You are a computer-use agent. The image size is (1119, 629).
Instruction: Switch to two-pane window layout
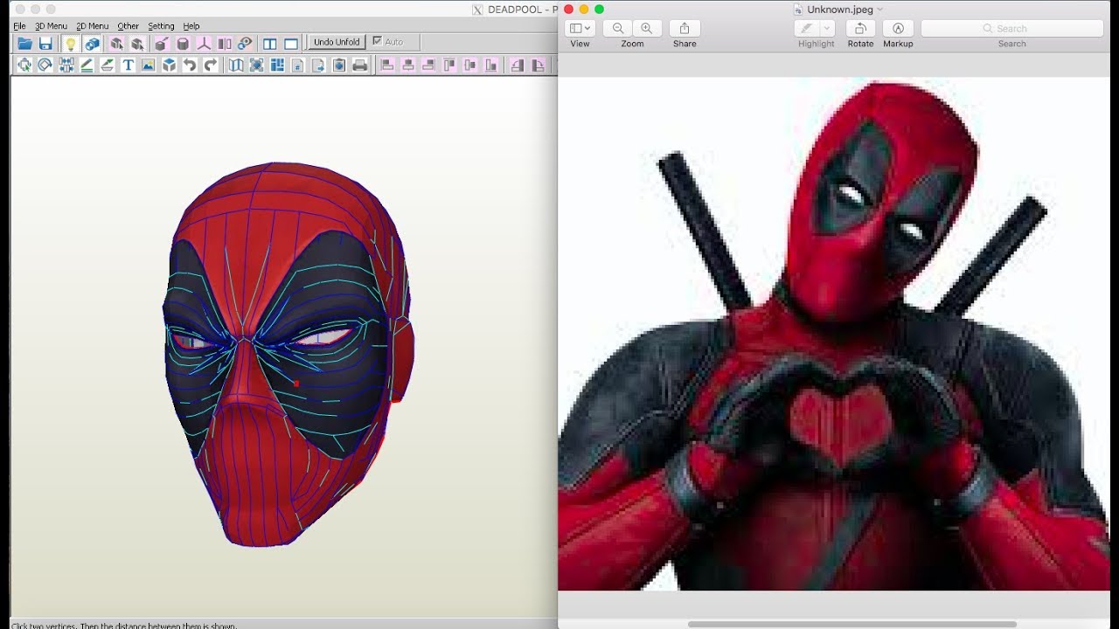coord(270,44)
